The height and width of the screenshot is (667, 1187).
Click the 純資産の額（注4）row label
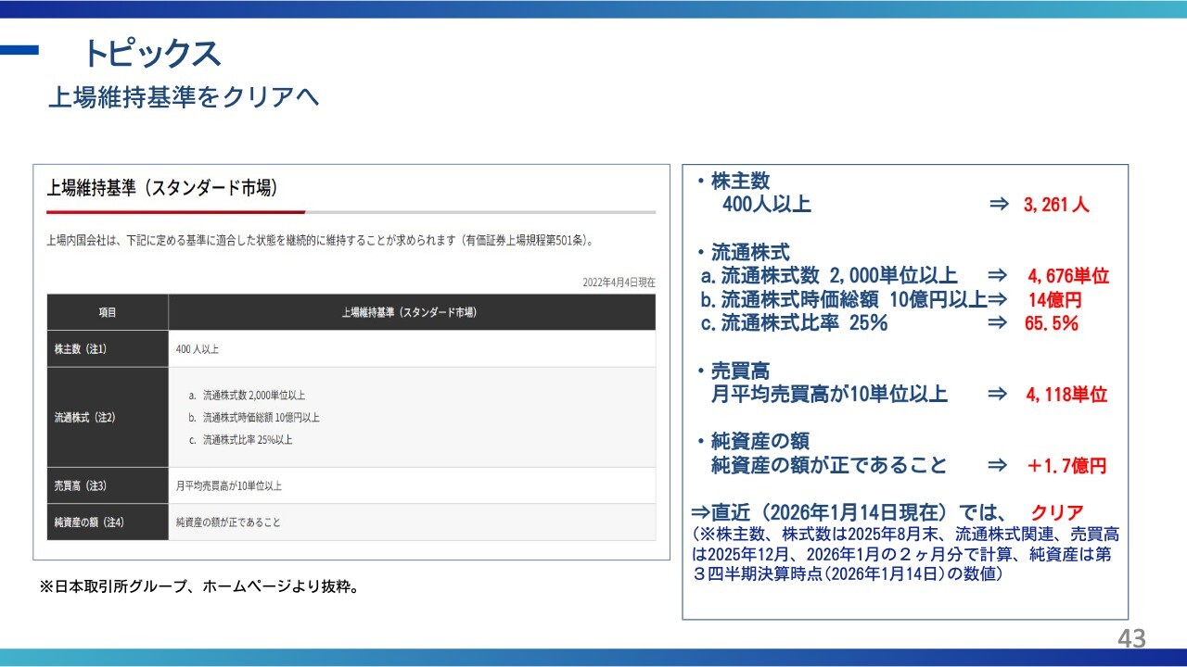click(x=89, y=522)
